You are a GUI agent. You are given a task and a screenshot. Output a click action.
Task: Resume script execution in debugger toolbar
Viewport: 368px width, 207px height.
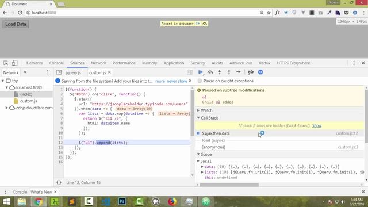(x=201, y=72)
